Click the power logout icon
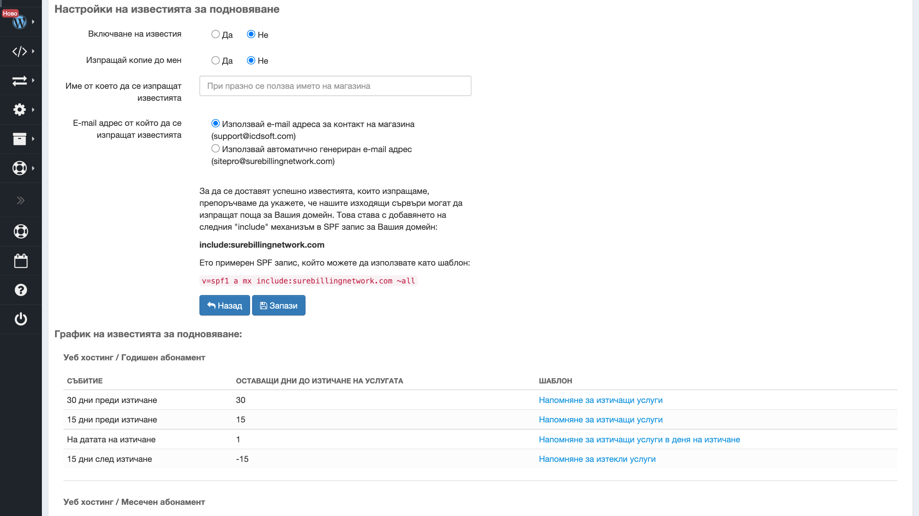Image resolution: width=919 pixels, height=516 pixels. [21, 319]
